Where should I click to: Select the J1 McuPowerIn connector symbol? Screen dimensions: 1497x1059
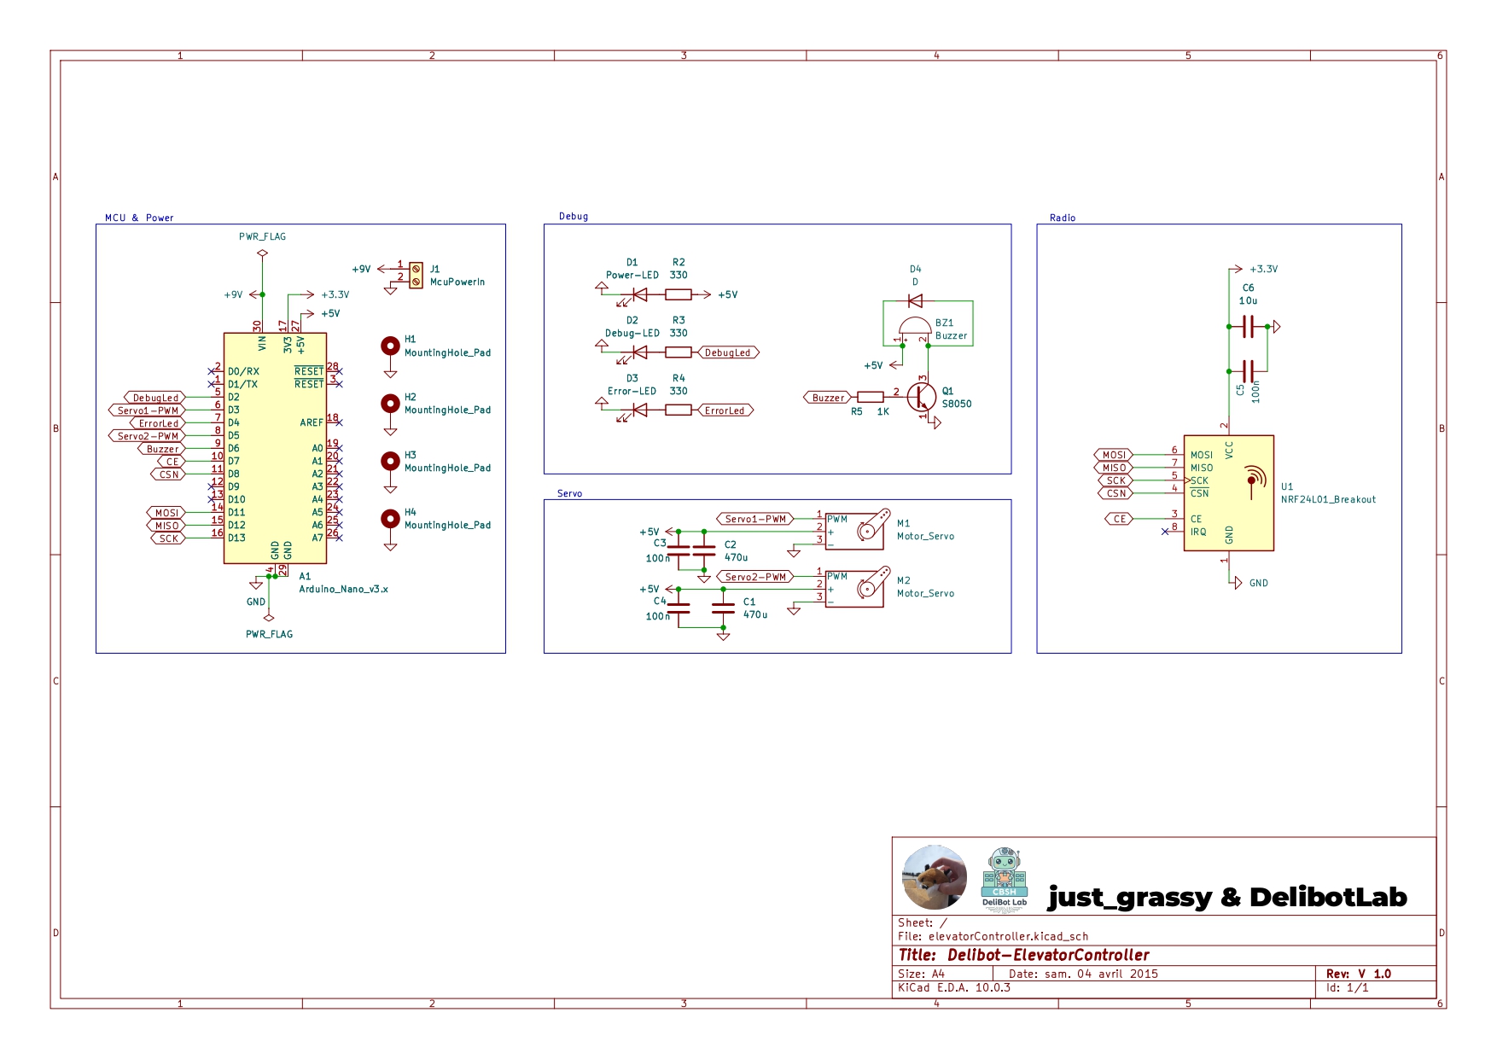click(x=416, y=276)
